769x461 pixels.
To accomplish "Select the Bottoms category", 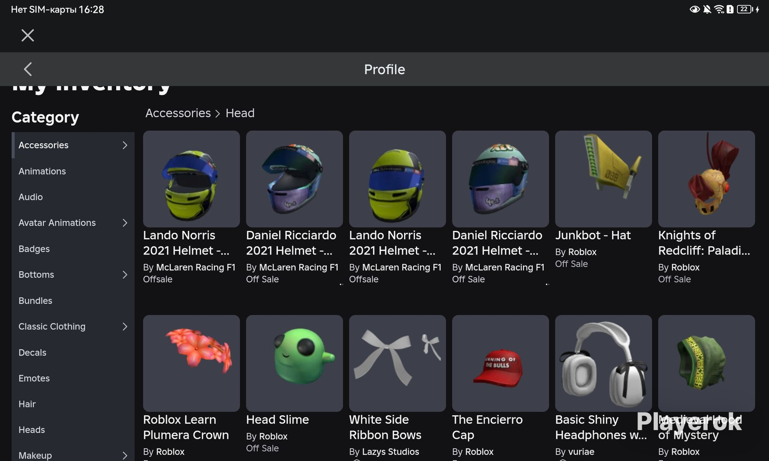I will tap(73, 275).
